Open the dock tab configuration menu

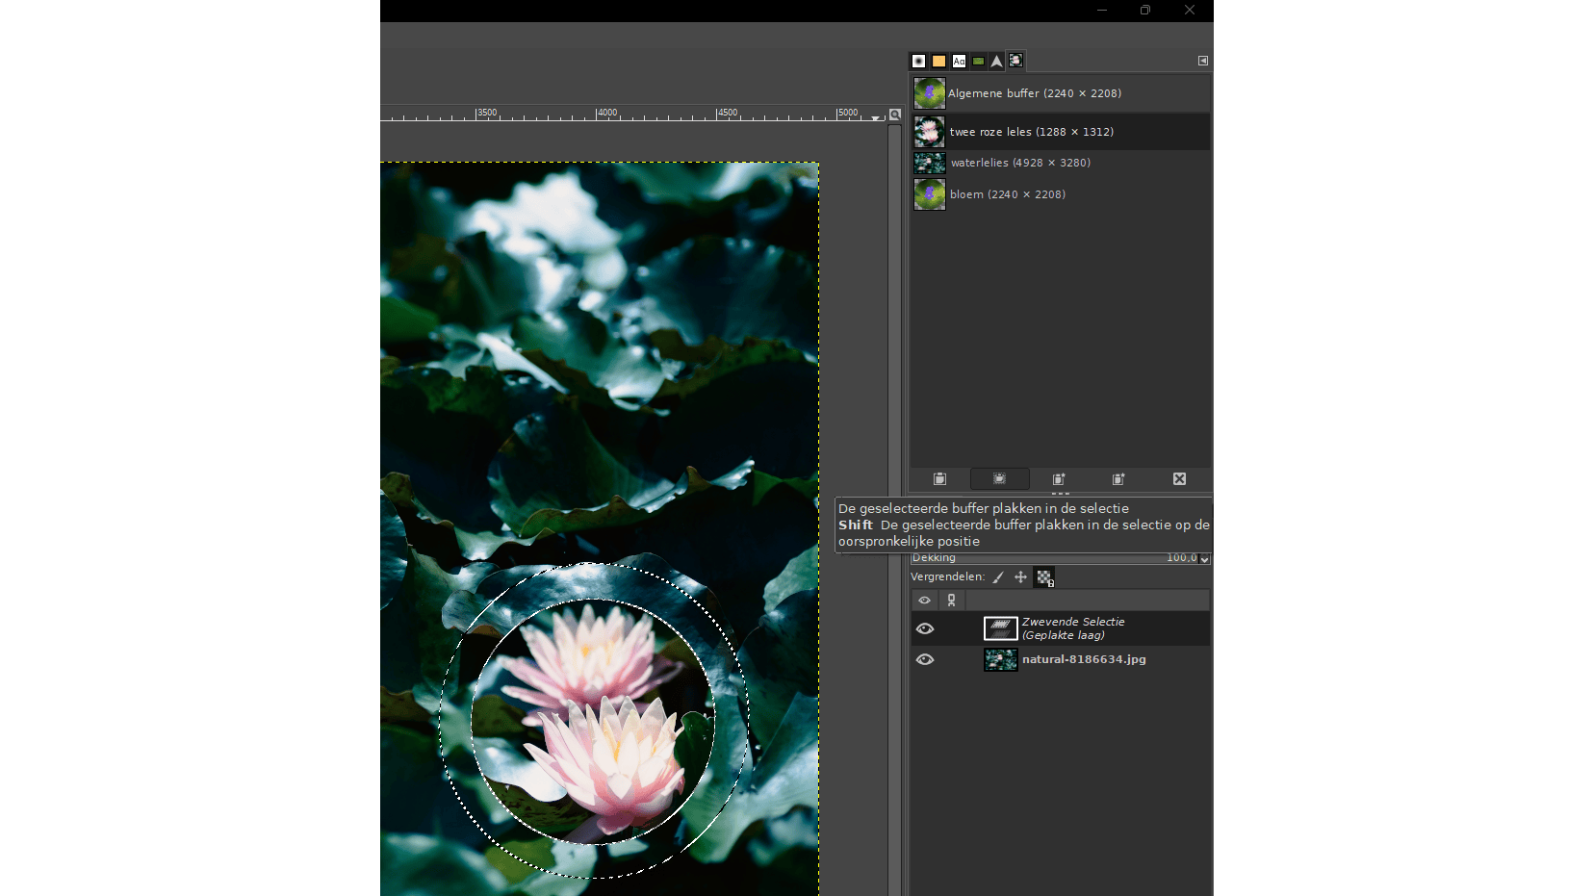tap(1202, 61)
